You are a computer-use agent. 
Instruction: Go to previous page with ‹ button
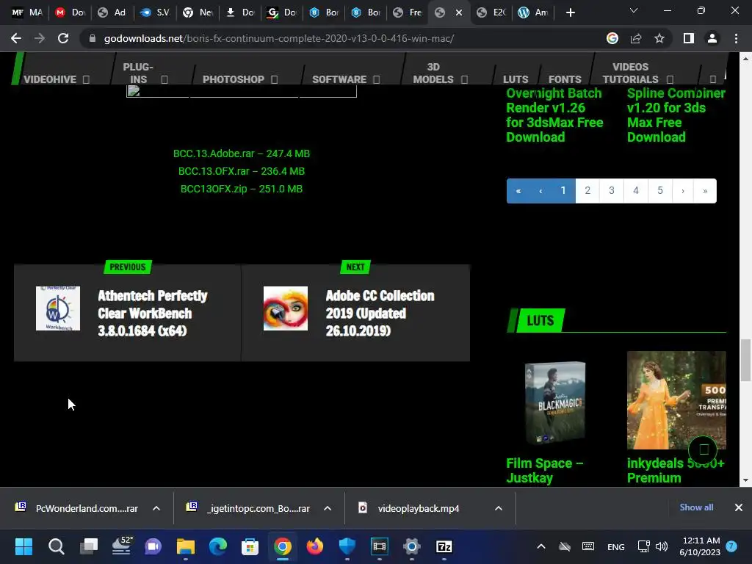point(540,191)
